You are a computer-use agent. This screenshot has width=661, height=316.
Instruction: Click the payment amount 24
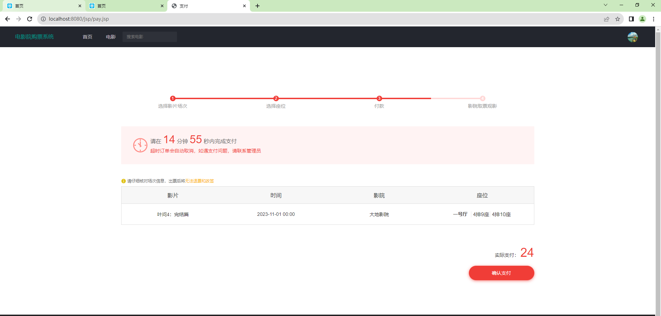pyautogui.click(x=527, y=253)
